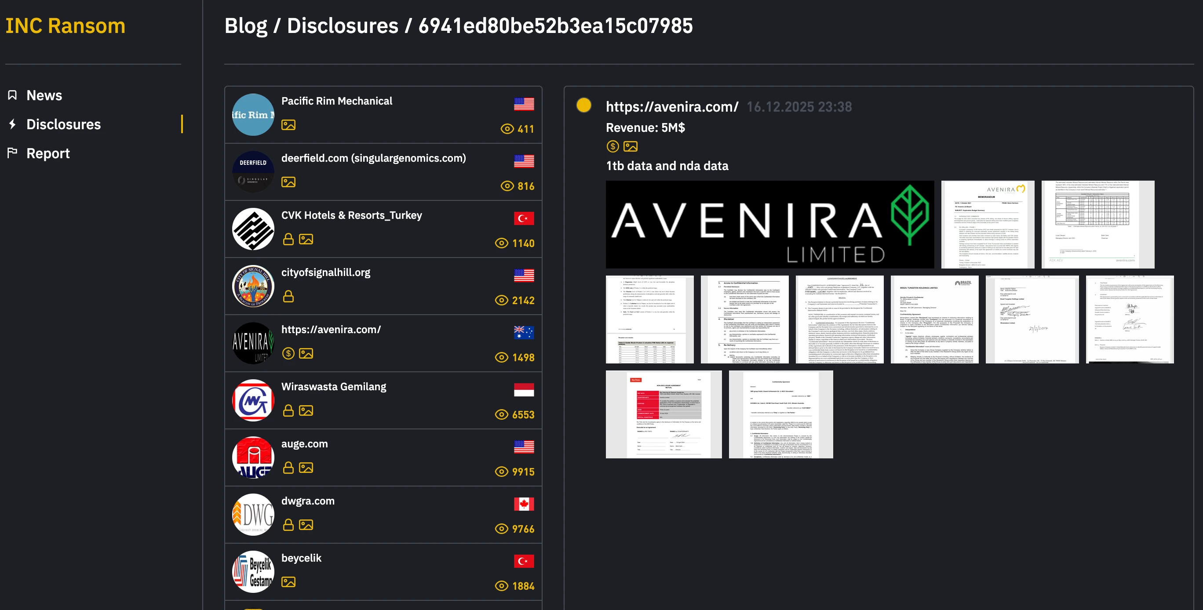The image size is (1203, 610).
Task: Click the https://avenira.com/ link in the post
Action: pos(671,106)
